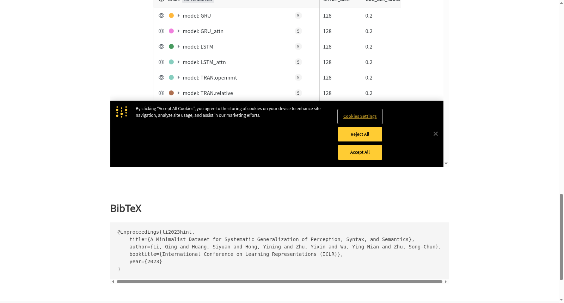Click the page vertical scrollbar thumb
This screenshot has width=564, height=303.
[x=561, y=237]
